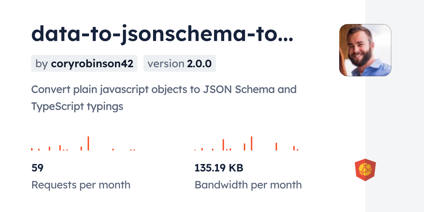The image size is (424, 212).
Task: Click the gray sidebar strip on right
Action: (395, 106)
